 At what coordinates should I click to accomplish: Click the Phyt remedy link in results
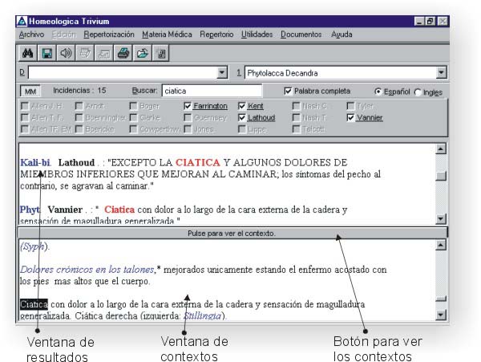click(30, 209)
